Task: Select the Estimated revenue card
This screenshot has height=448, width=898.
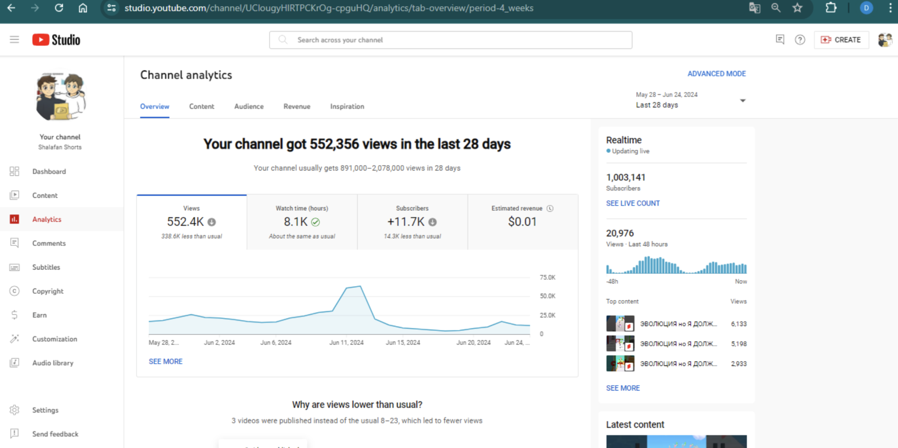Action: [523, 222]
